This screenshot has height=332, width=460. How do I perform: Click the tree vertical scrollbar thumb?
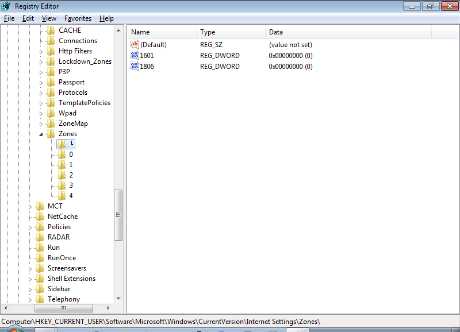(x=118, y=215)
